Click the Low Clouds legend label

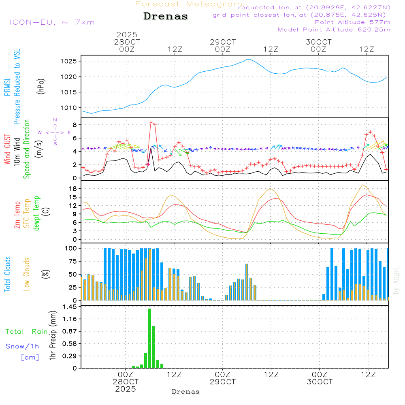(27, 274)
